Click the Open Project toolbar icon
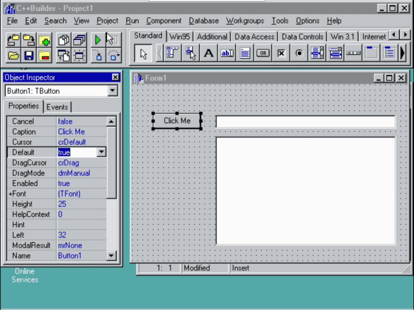The width and height of the screenshot is (414, 310). (x=13, y=40)
